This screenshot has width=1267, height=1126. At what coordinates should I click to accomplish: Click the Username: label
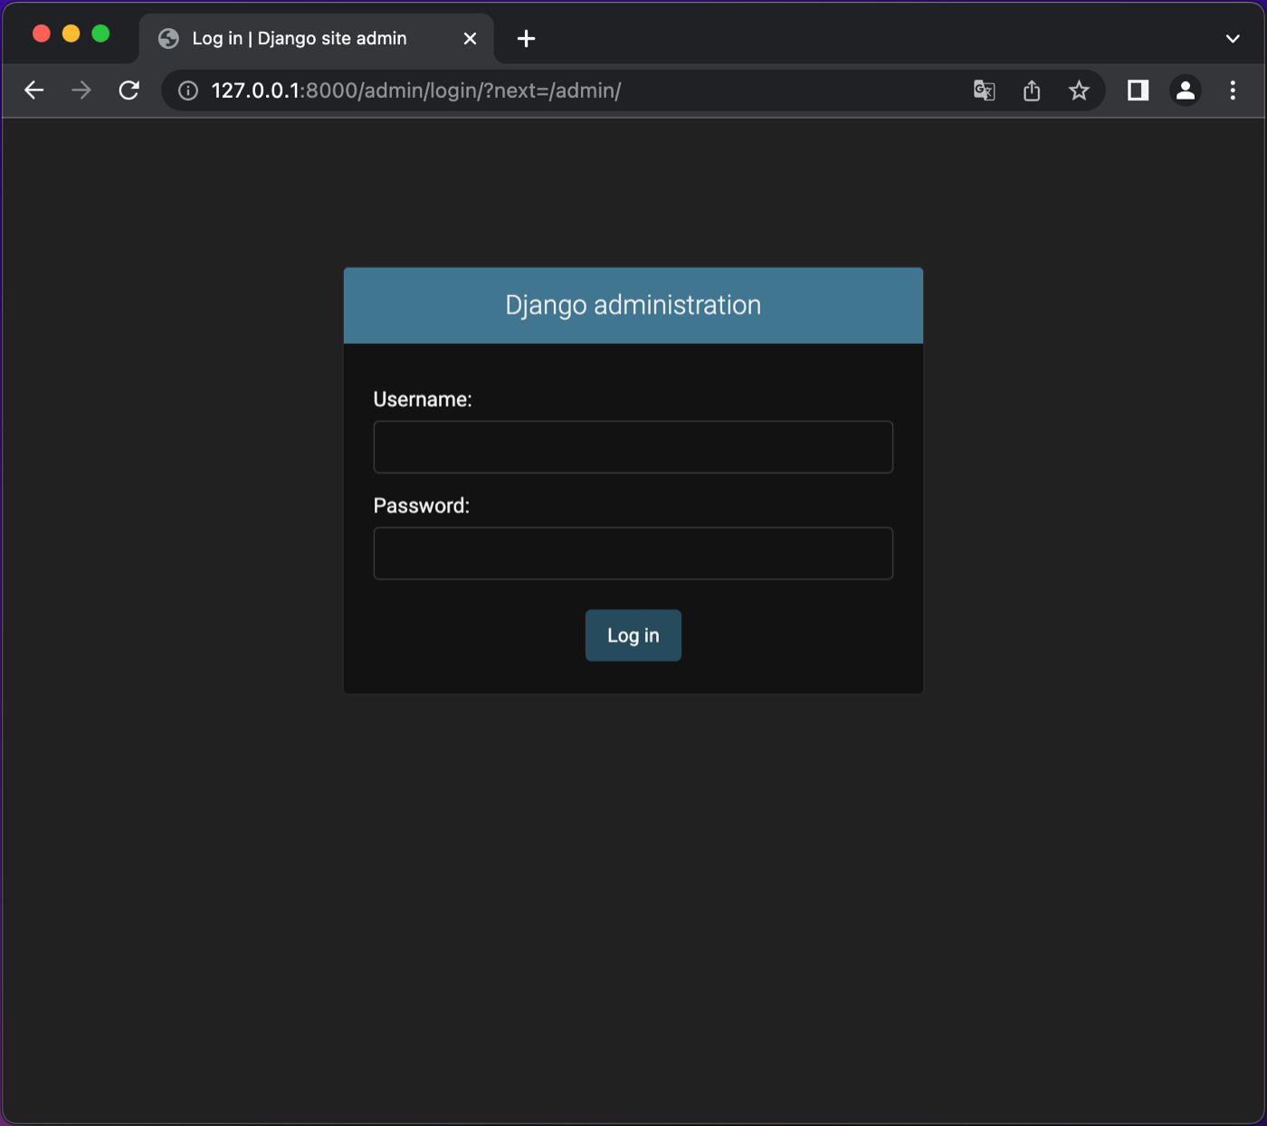(423, 399)
